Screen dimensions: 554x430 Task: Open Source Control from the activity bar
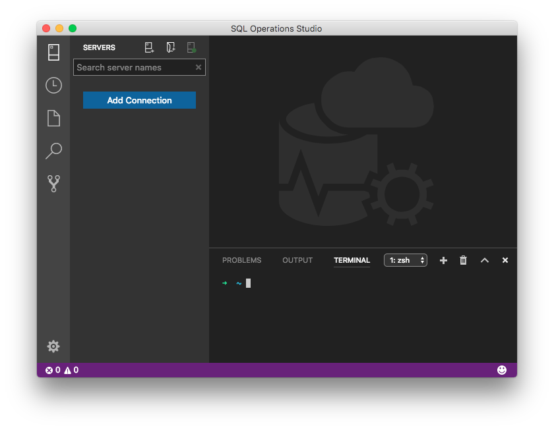[x=53, y=184]
